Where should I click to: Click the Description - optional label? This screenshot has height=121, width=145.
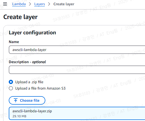pyautogui.click(x=27, y=62)
